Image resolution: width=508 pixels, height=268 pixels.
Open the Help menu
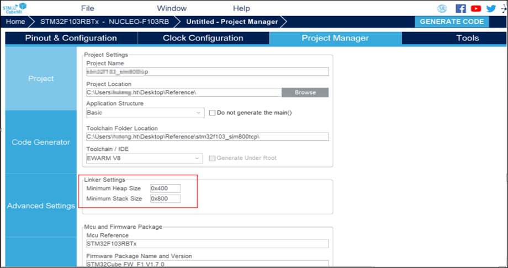(x=241, y=8)
